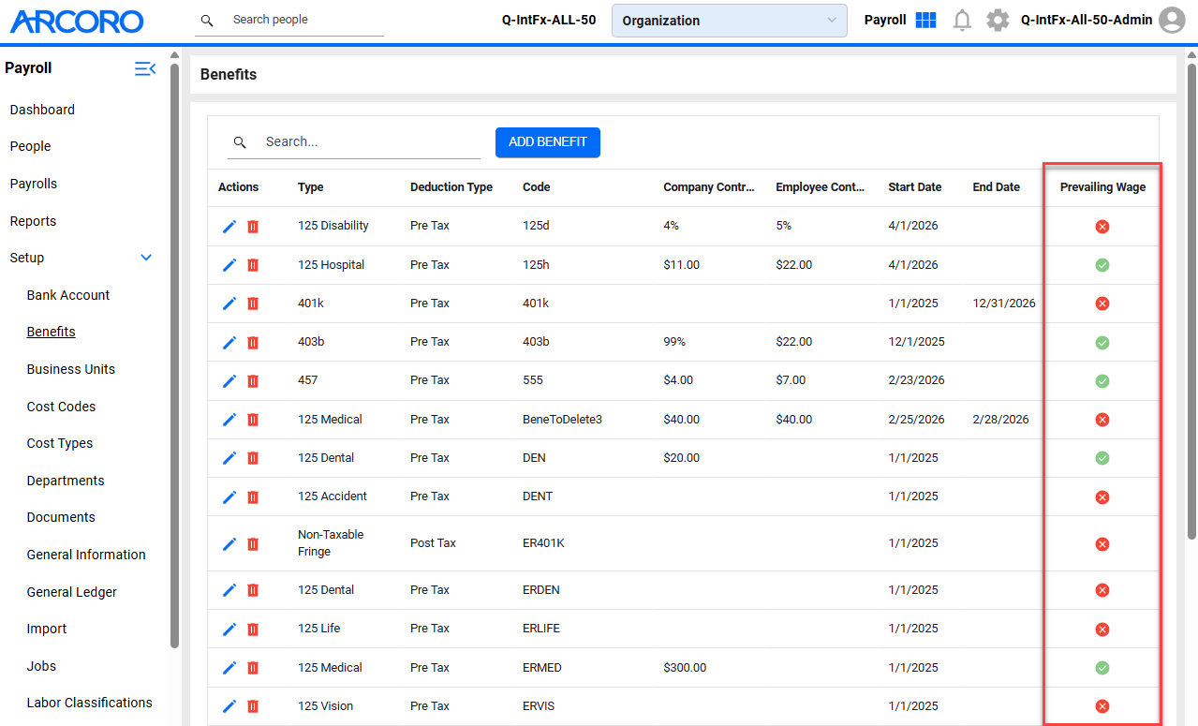Click the Prevailing Wage column header

coord(1102,187)
